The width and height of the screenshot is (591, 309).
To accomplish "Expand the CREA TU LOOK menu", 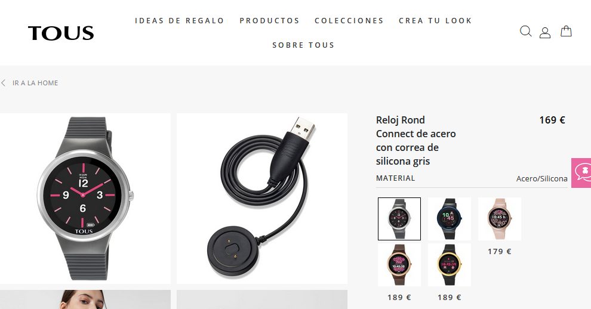I will [435, 21].
